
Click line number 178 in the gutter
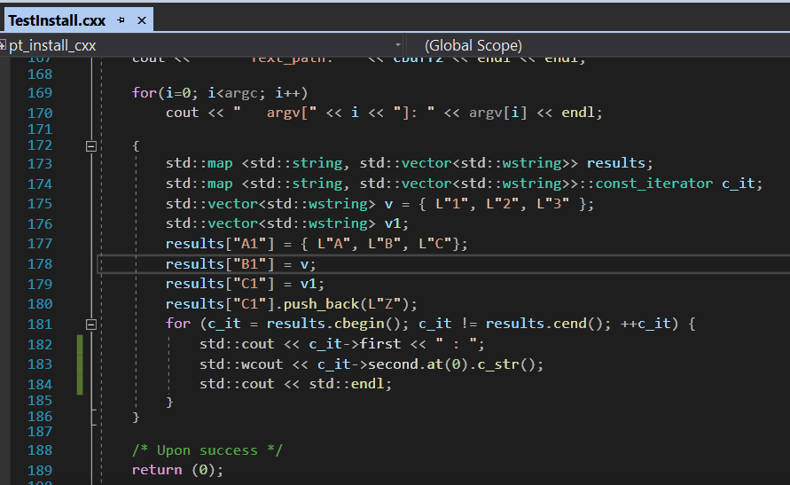point(40,264)
